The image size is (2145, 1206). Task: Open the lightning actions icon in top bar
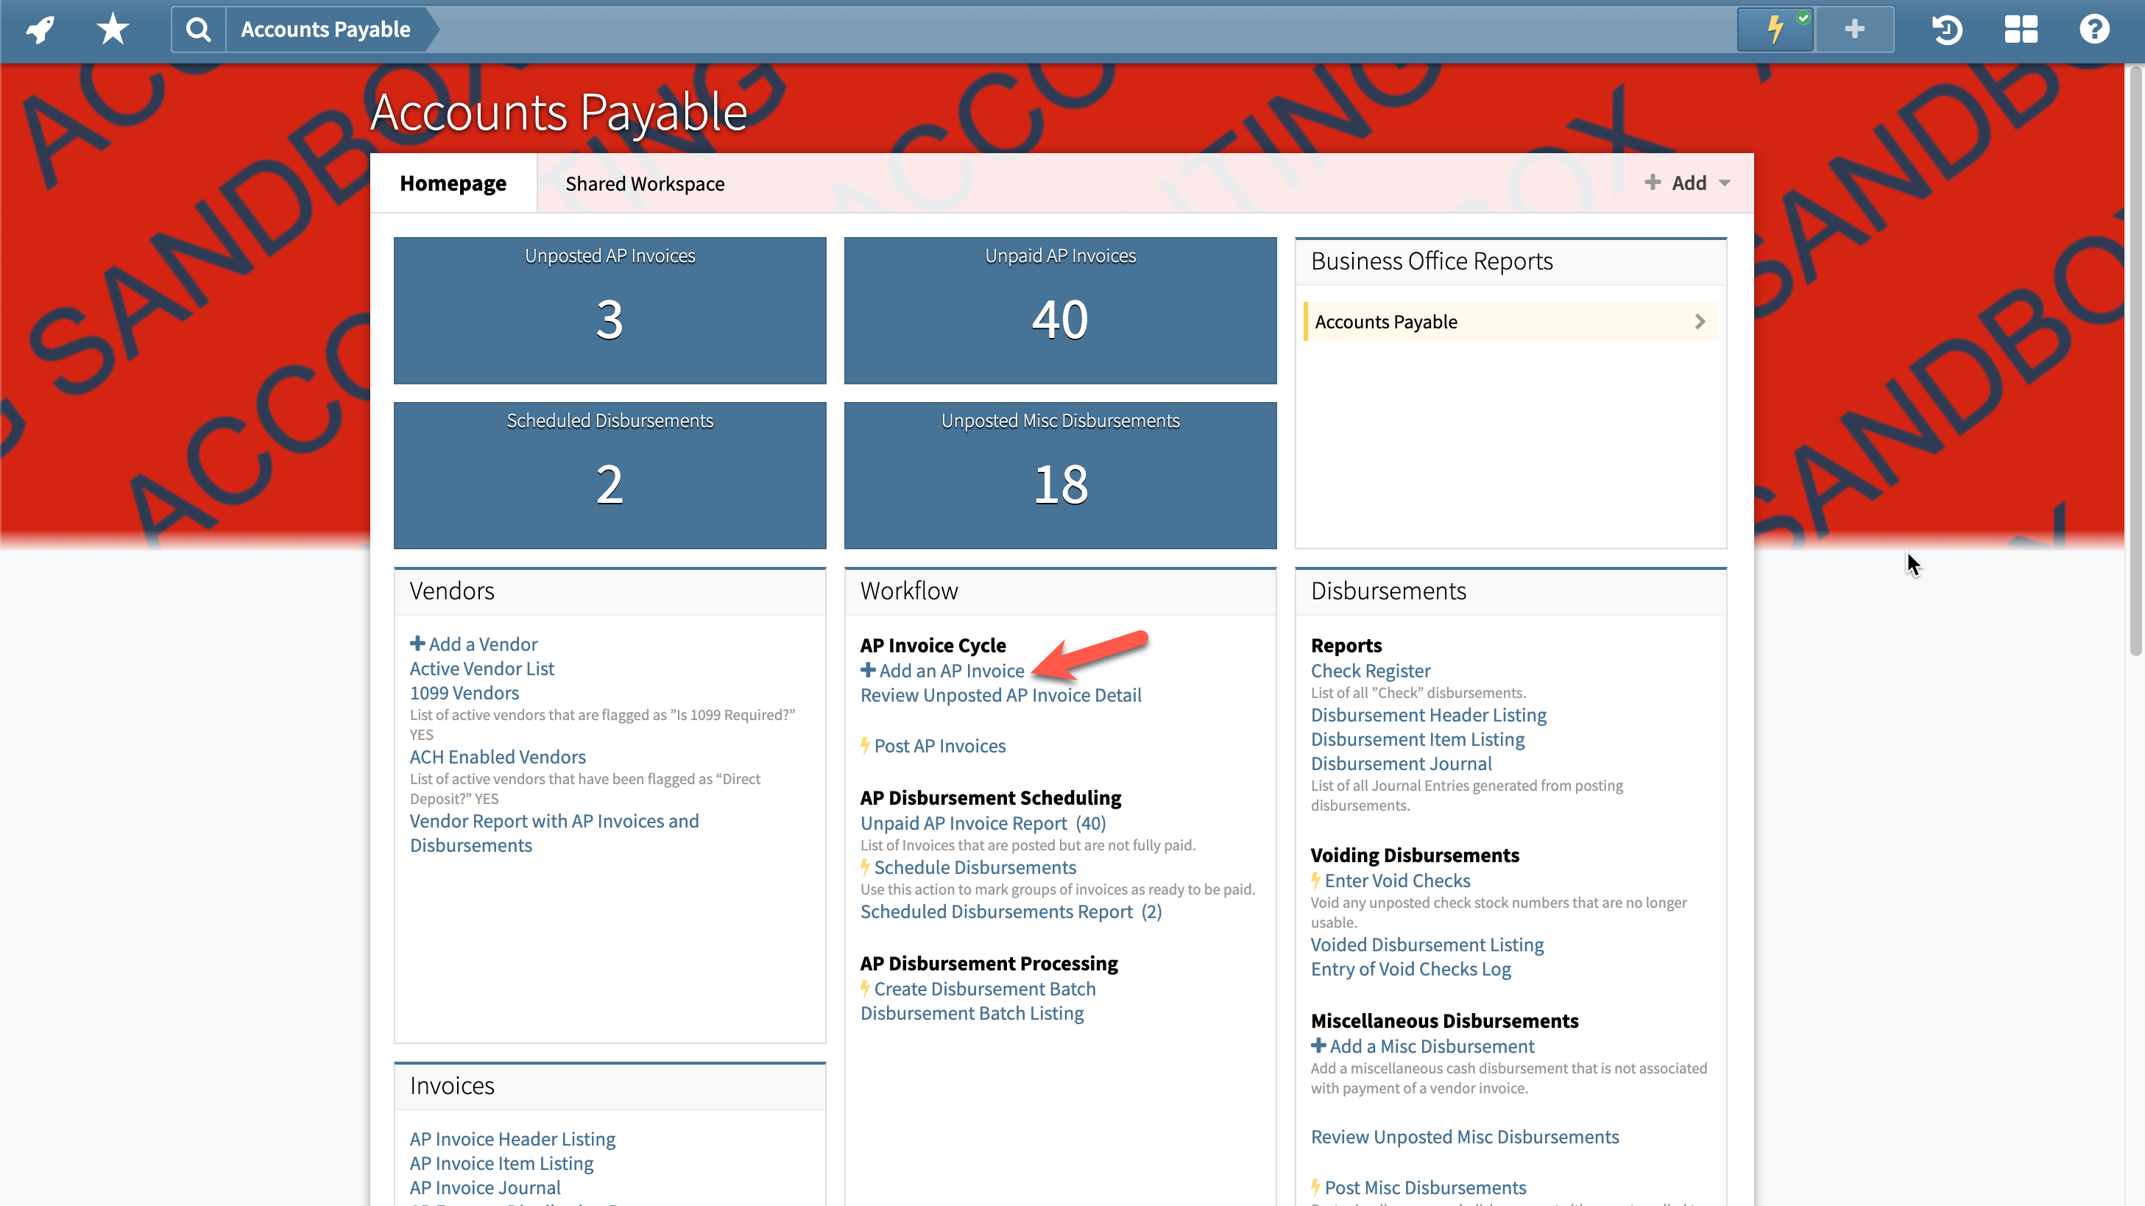(x=1775, y=30)
